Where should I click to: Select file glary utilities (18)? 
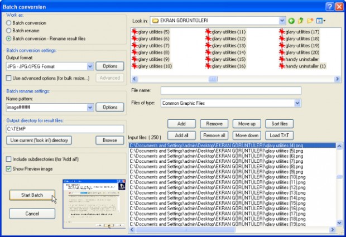click(299, 38)
